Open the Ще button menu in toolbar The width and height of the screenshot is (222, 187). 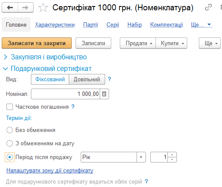coord(210,43)
